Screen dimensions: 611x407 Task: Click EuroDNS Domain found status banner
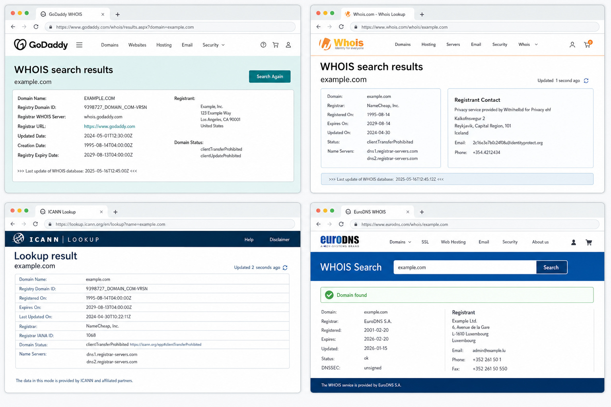[457, 295]
